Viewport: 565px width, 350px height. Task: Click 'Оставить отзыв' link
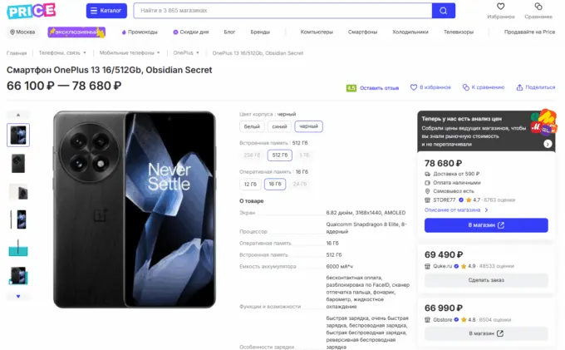(379, 87)
